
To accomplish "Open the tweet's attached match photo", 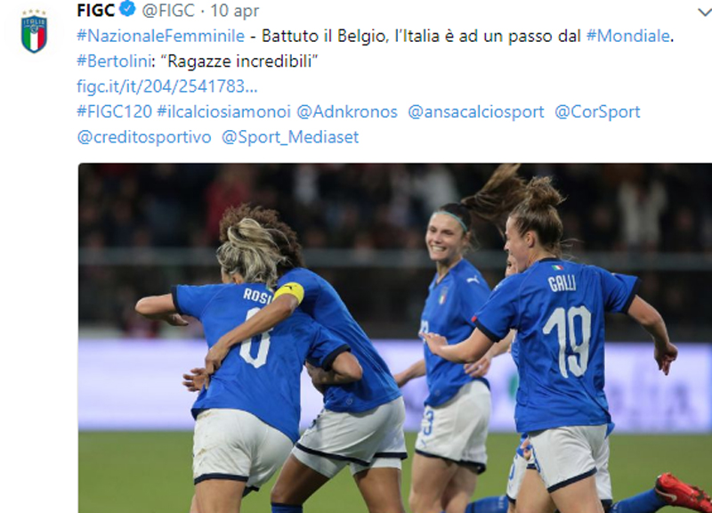I will click(395, 338).
